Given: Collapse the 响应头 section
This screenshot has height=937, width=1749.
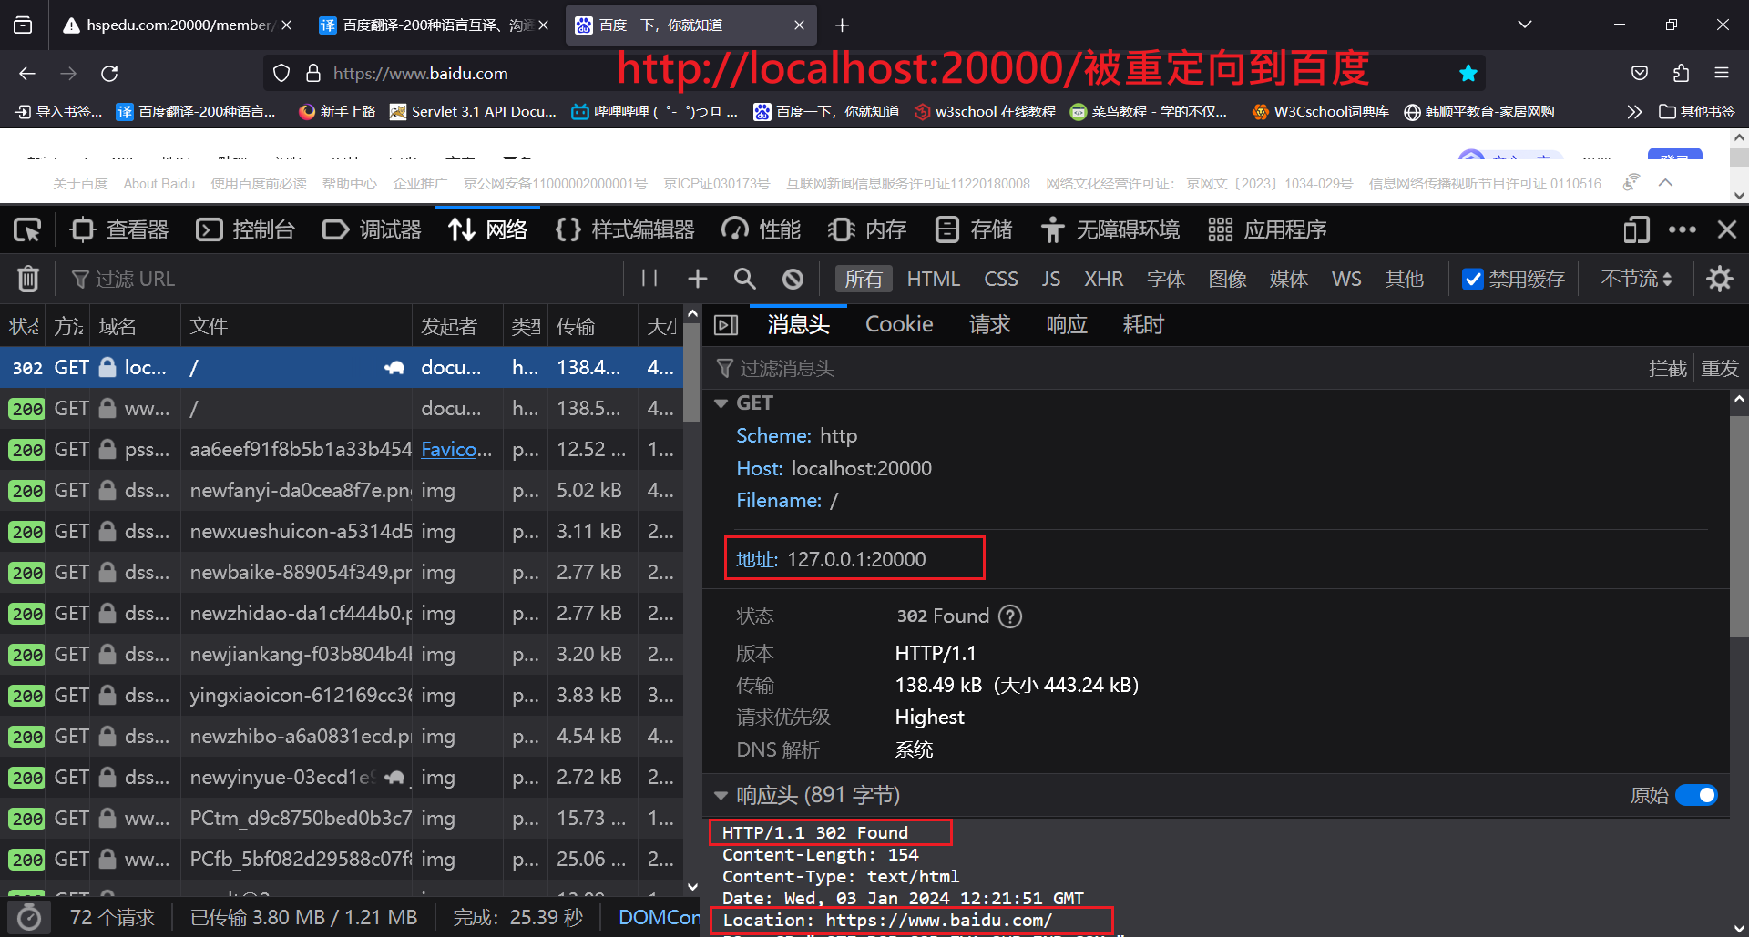Looking at the screenshot, I should point(721,796).
